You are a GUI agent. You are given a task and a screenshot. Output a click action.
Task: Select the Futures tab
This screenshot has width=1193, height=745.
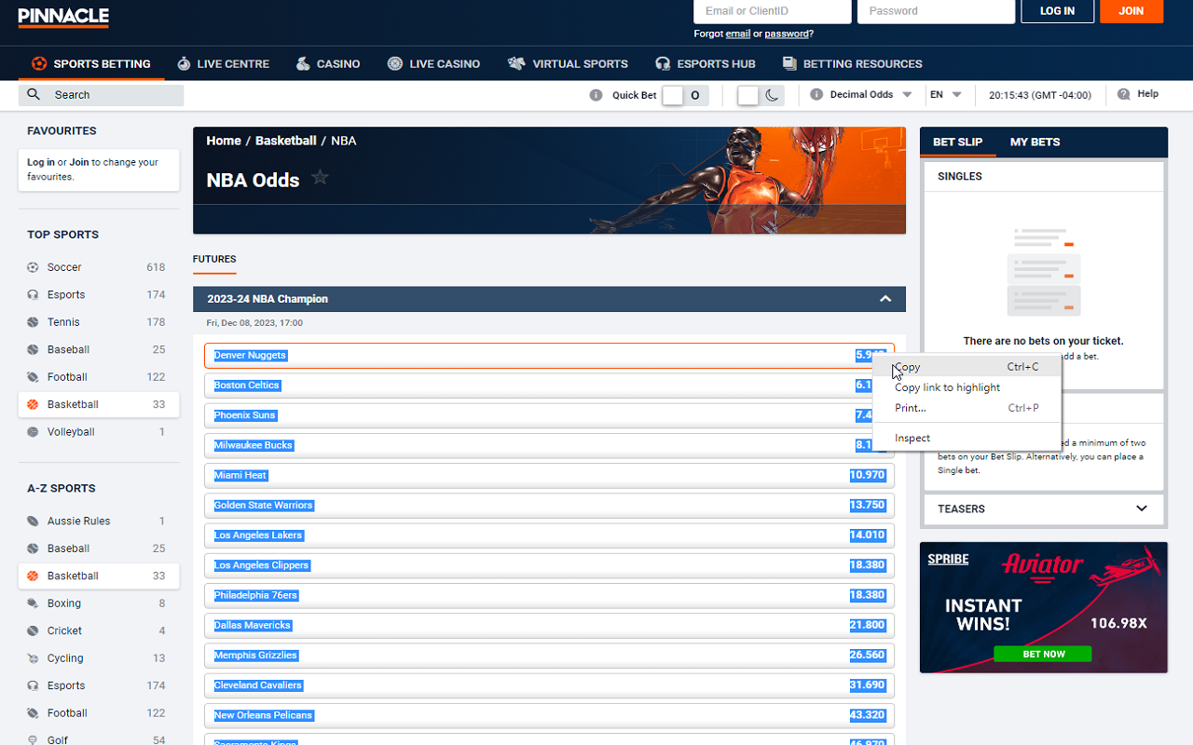click(214, 259)
